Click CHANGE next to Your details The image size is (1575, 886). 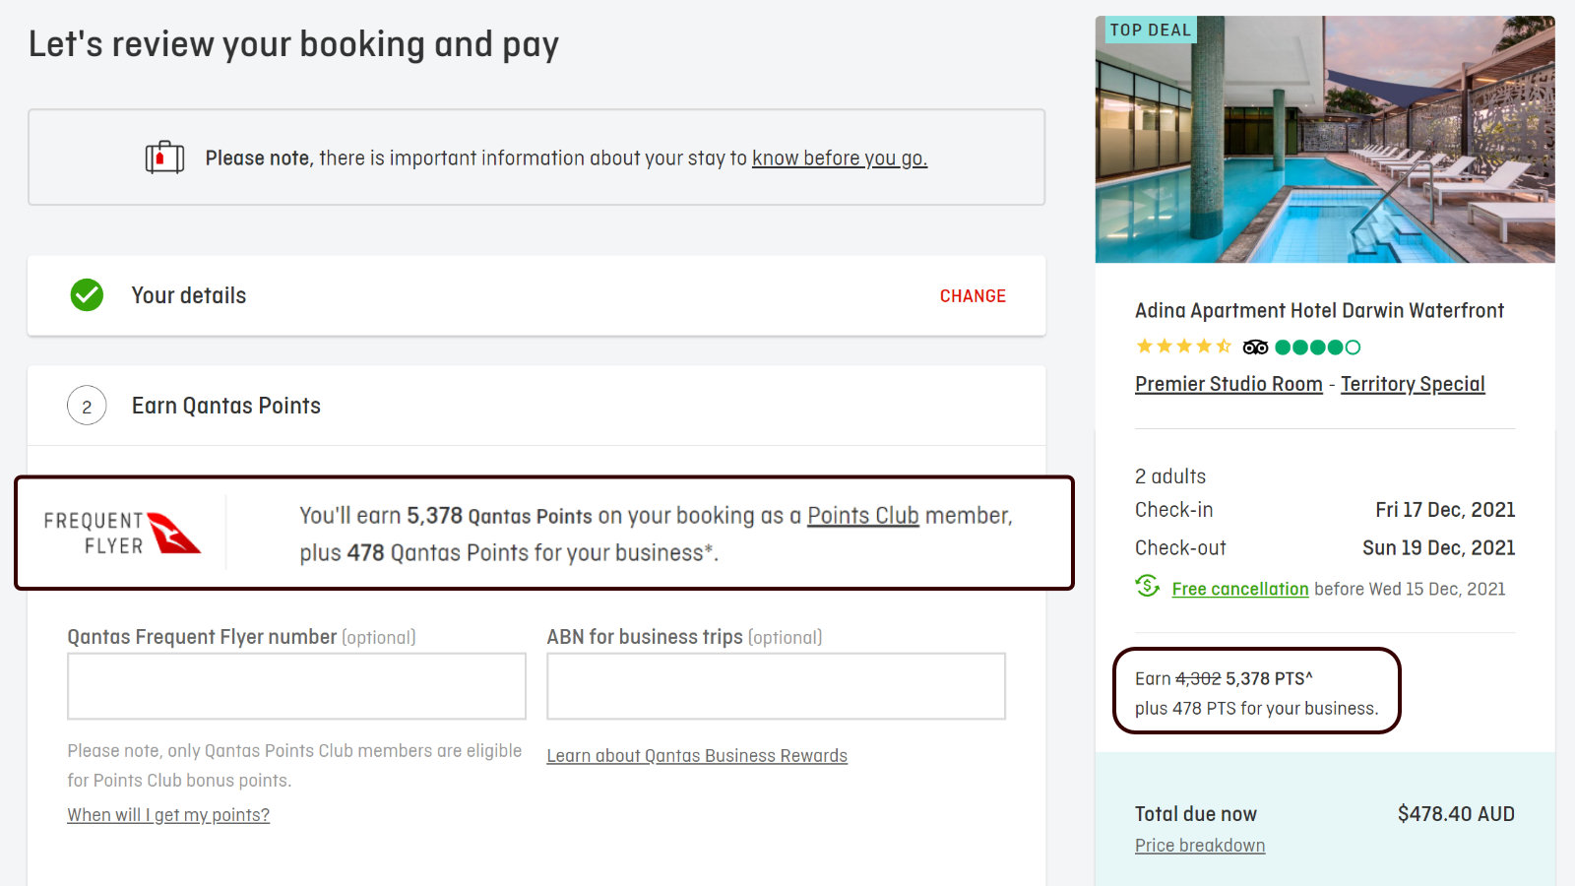(973, 296)
